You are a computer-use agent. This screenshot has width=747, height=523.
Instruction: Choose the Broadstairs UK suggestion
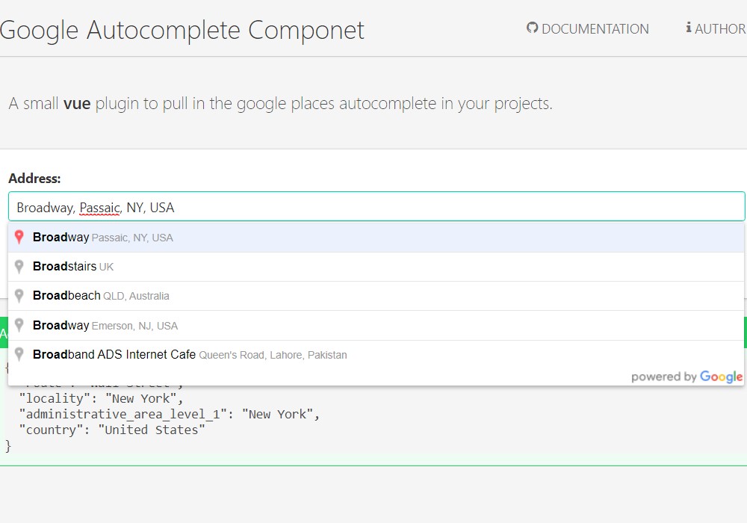376,267
